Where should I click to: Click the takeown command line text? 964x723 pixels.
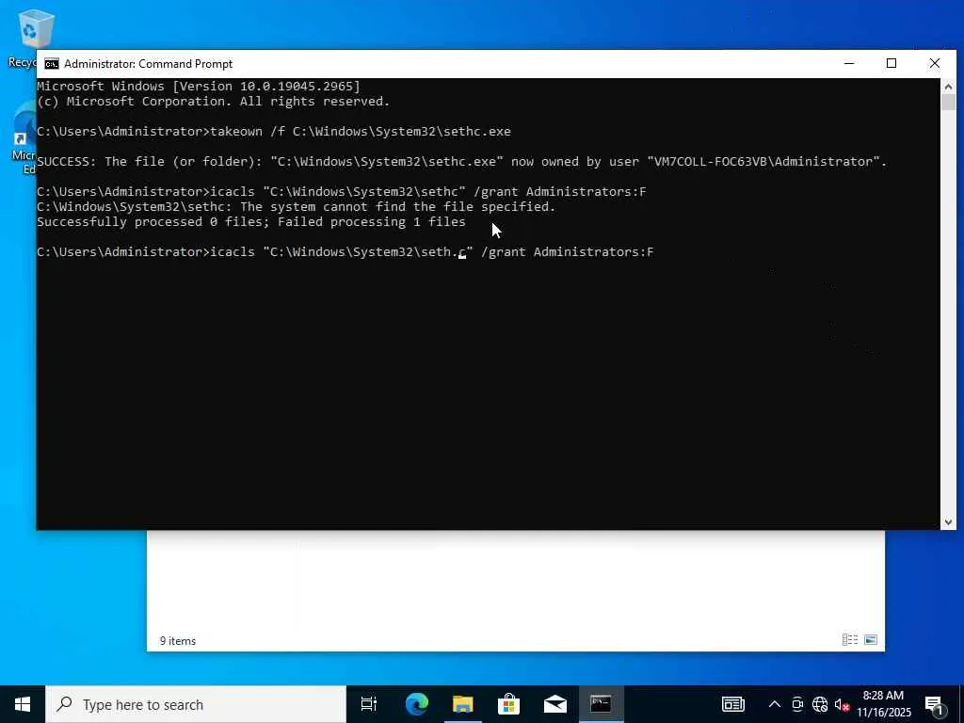[274, 132]
